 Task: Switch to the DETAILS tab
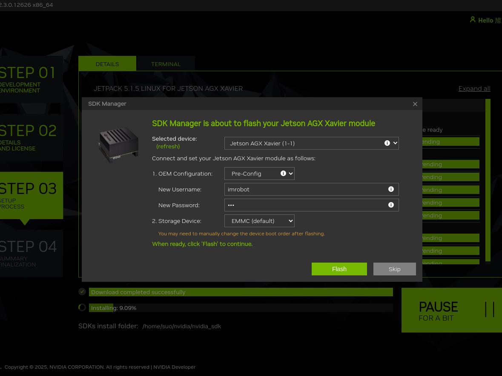tap(107, 64)
